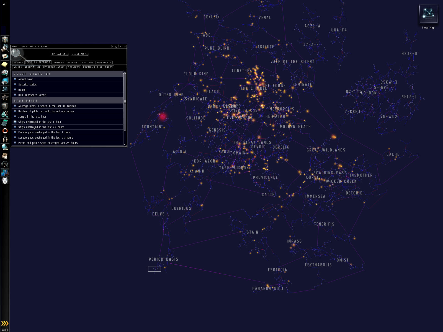Screen dimensions: 443x332
Task: Switch to the Search tab
Action: (19, 63)
